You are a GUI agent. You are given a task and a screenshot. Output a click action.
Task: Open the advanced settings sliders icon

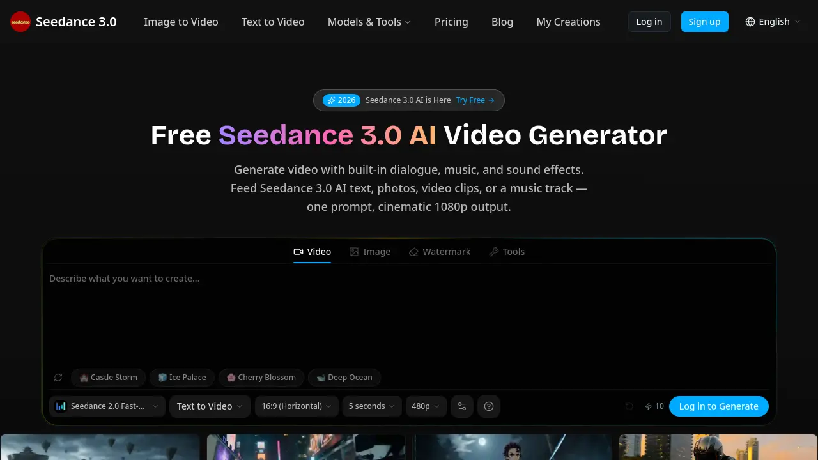point(462,406)
